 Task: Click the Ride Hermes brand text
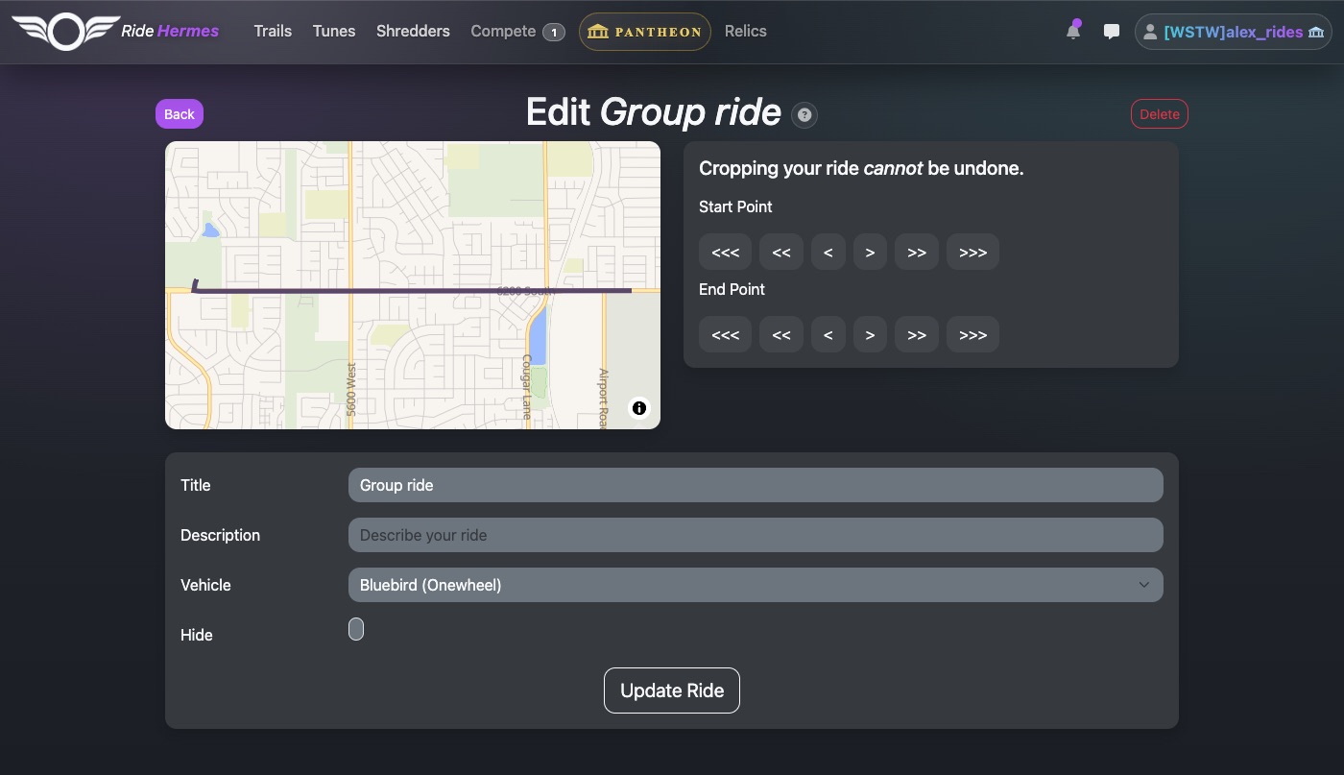170,31
